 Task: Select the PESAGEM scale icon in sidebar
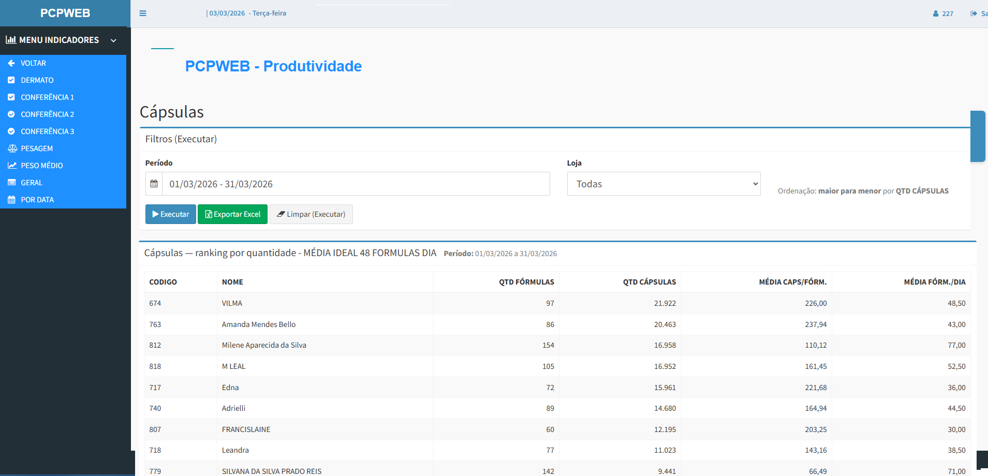tap(12, 148)
